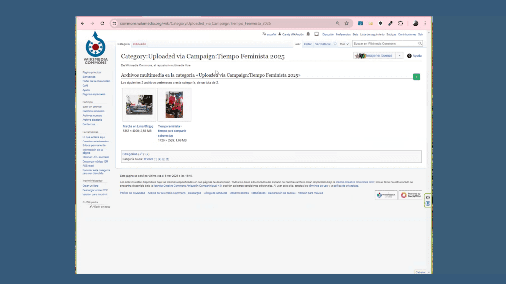Activate the eyedropper extension icon
The image size is (506, 284).
coord(390,23)
